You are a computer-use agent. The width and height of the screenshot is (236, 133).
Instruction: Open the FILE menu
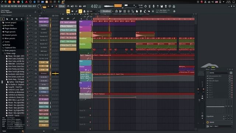(2, 6)
